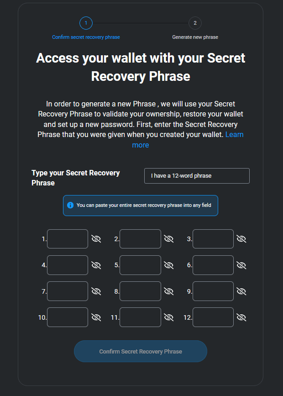The width and height of the screenshot is (283, 396).
Task: Focus the word 11 input field
Action: (140, 317)
